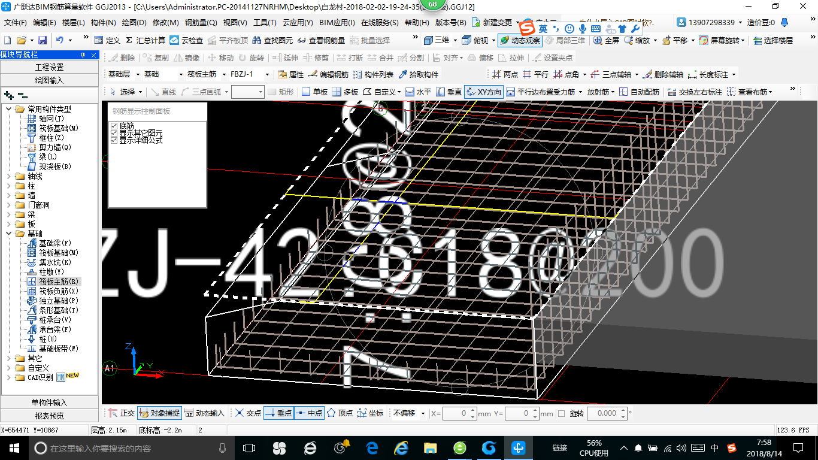Click 自动配筋 auto reinforcement
The height and width of the screenshot is (460, 818).
639,92
